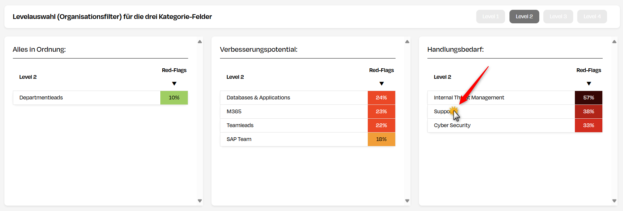Viewport: 623px width, 211px height.
Task: Click scroll-down arrow in Alles in Ordnung panel
Action: pos(200,200)
